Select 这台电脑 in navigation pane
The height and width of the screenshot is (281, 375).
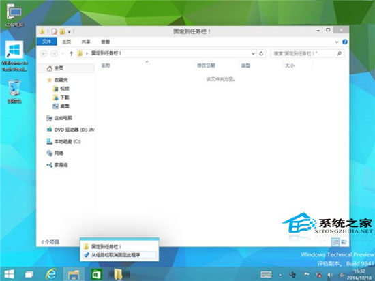pos(59,118)
